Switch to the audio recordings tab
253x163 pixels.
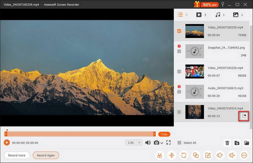click(218, 15)
